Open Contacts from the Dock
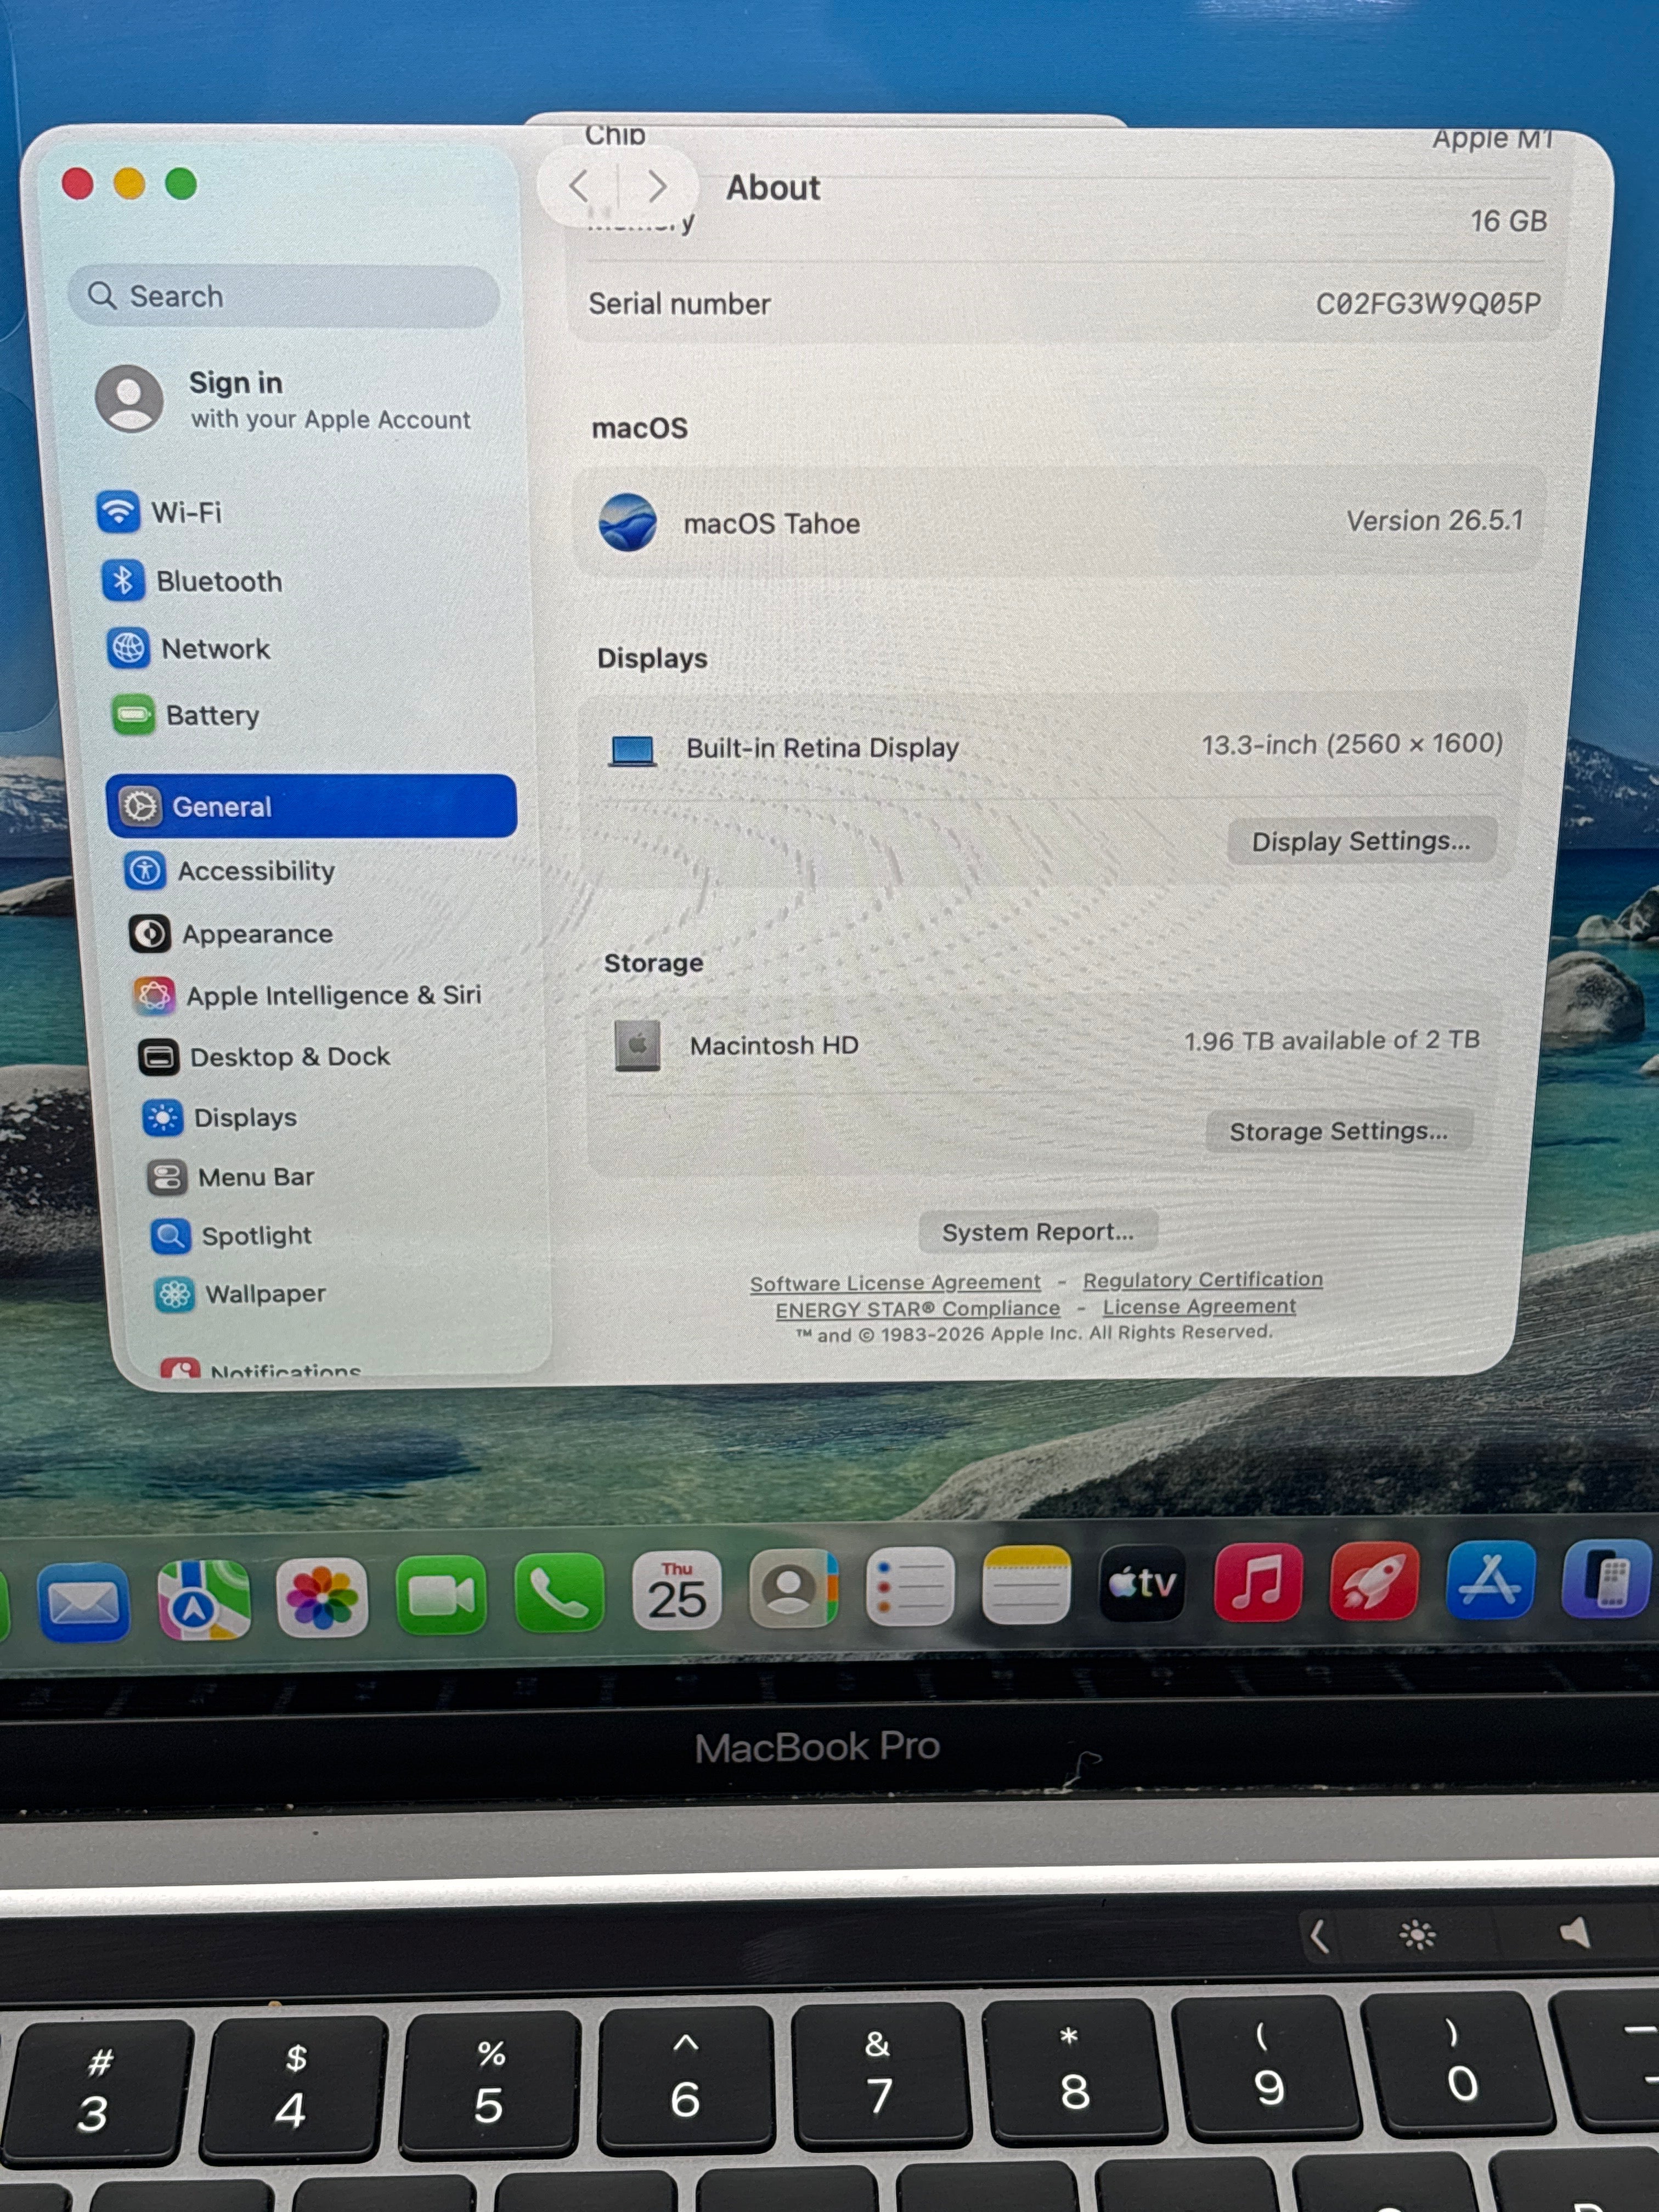 tap(794, 1588)
